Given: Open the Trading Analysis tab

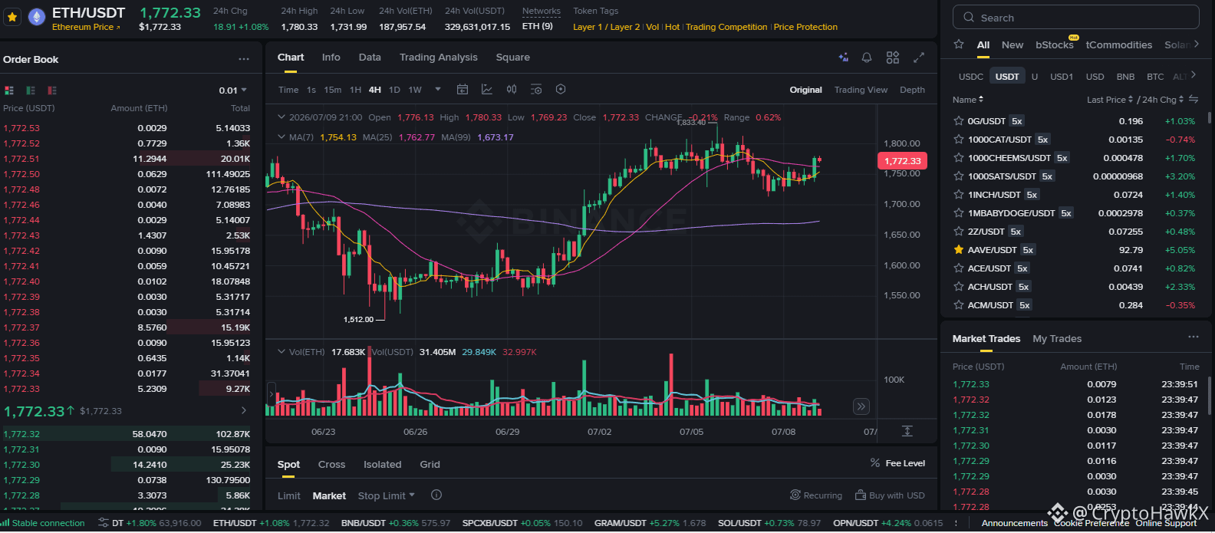Looking at the screenshot, I should click(x=439, y=58).
